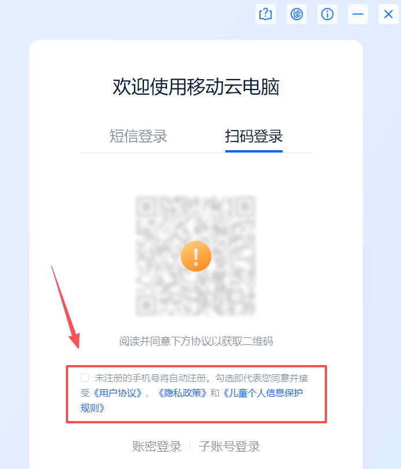Image resolution: width=401 pixels, height=469 pixels.
Task: Click the red arrow annotation pointing at the checkbox
Action: [65, 307]
